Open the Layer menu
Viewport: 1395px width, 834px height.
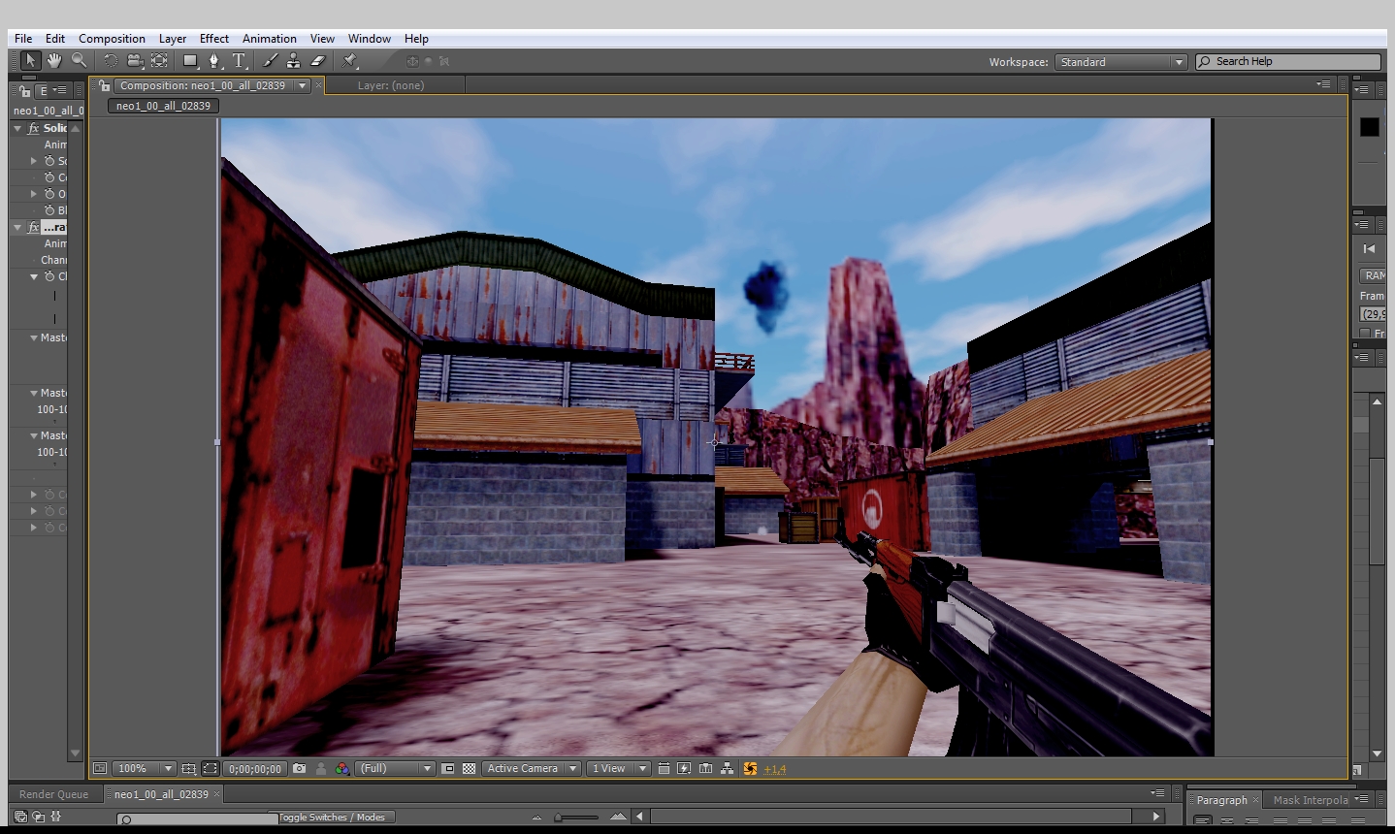click(x=173, y=39)
